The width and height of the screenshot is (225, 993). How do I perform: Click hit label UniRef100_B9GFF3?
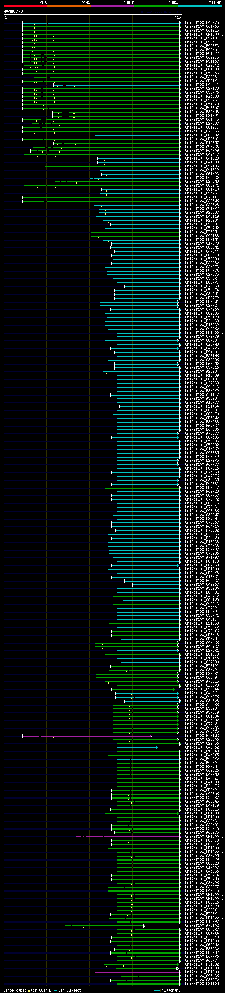[x=202, y=46]
